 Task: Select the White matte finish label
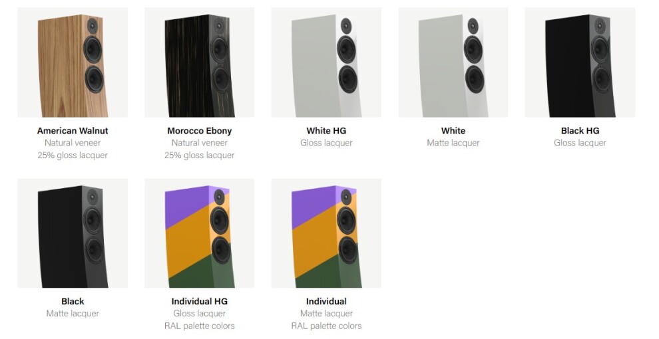click(x=453, y=130)
